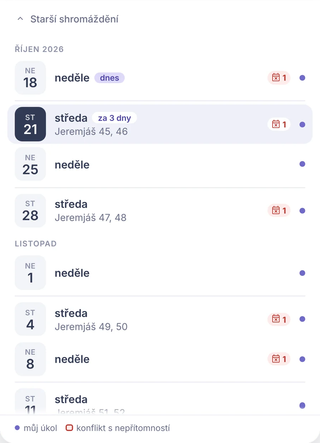Click the 'konflikt s nepřítomností' legend marker
320x443 pixels.
[x=69, y=428]
